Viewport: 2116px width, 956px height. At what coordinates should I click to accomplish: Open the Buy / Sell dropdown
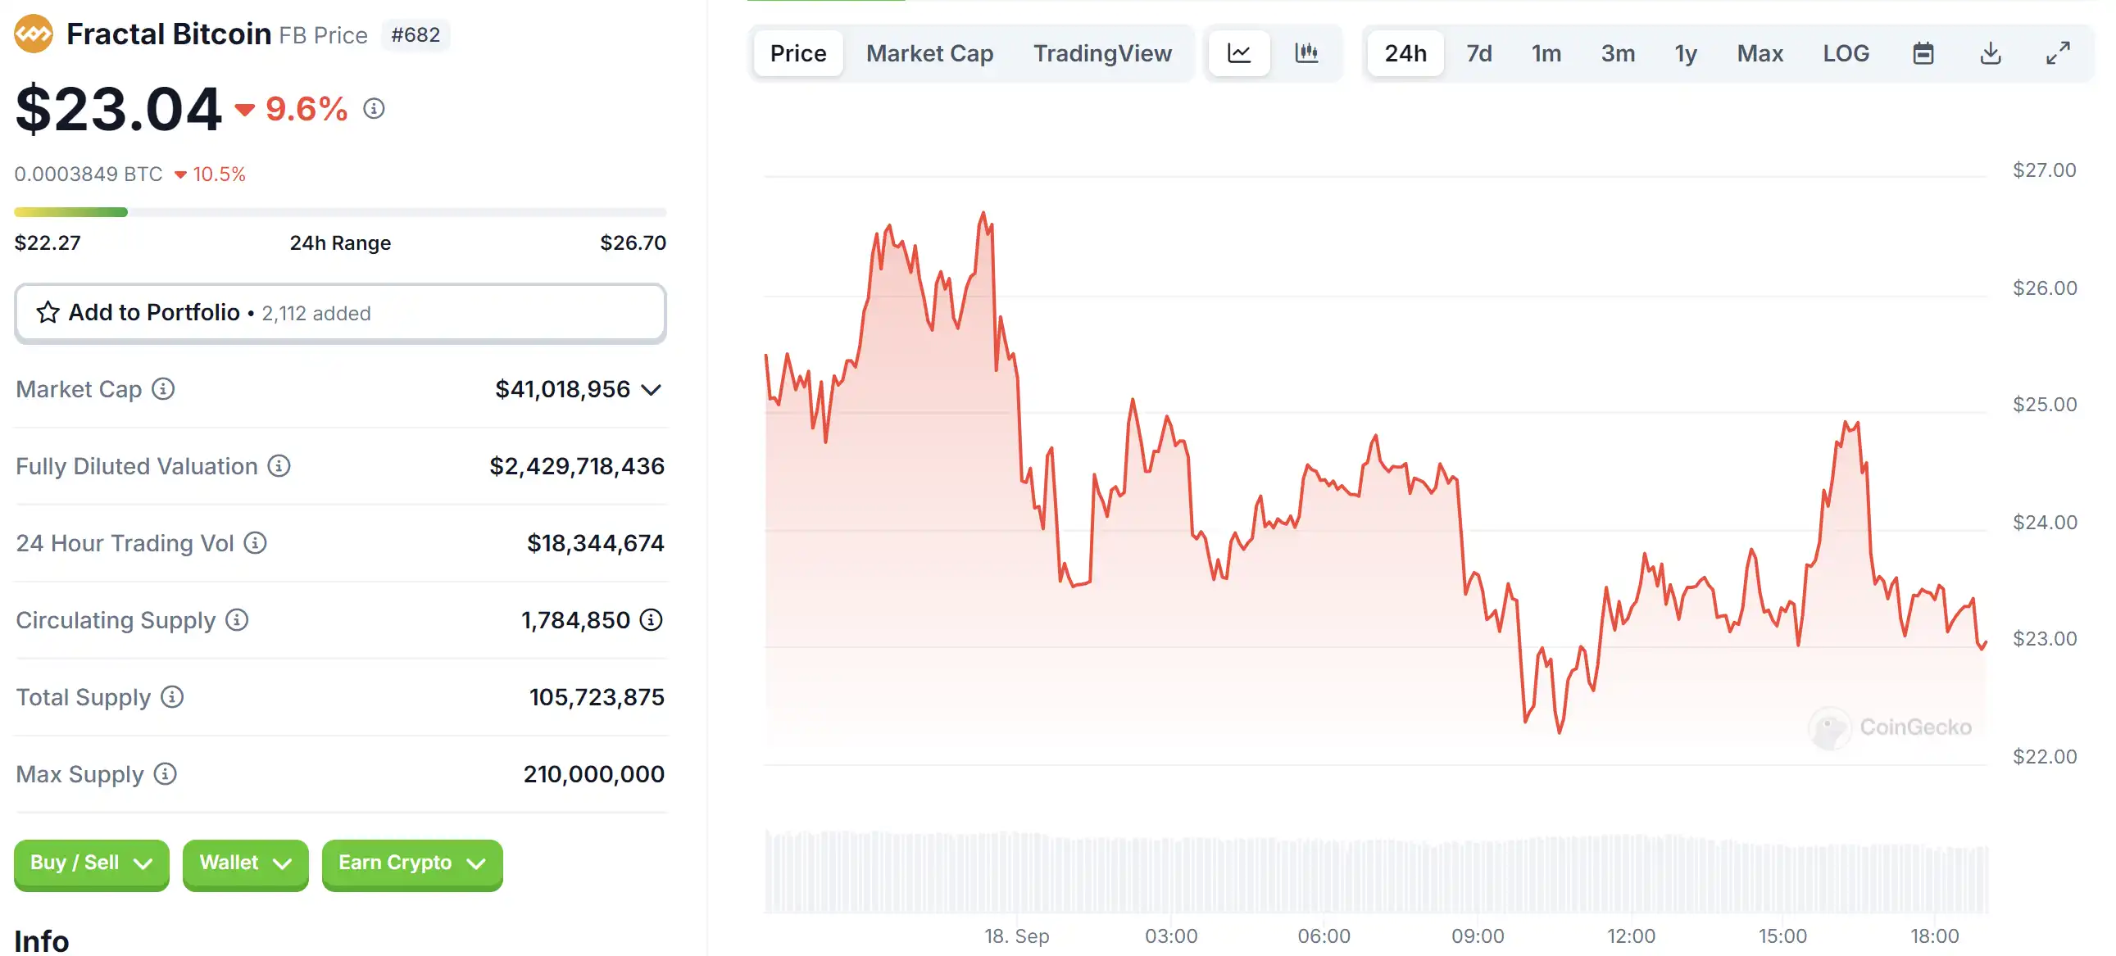(x=91, y=863)
